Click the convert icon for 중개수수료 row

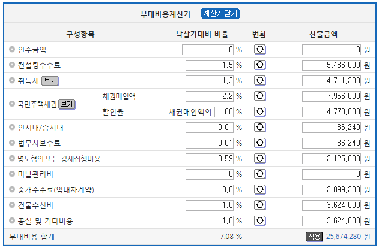click(x=260, y=189)
